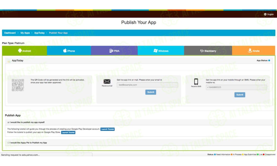Click the Apple logo icon
The image size is (277, 166).
pos(65,50)
